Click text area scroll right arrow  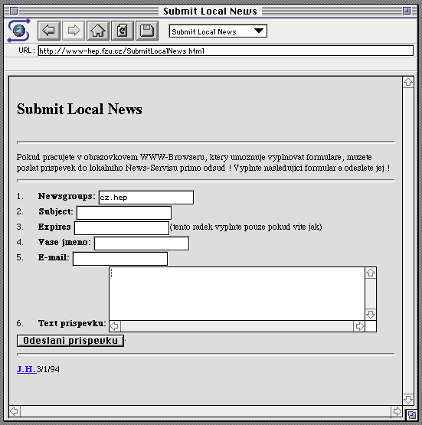tap(359, 326)
